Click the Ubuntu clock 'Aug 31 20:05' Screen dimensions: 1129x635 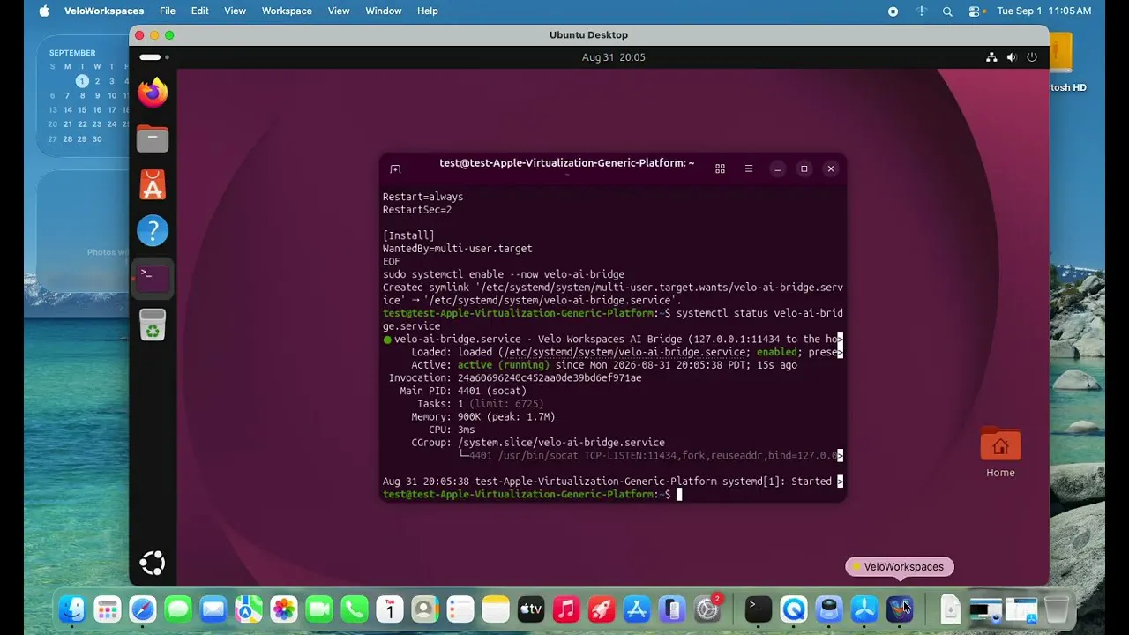[x=614, y=57]
